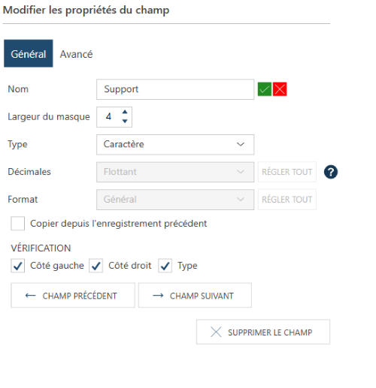Uncheck the Côté droit verification box

(x=96, y=266)
